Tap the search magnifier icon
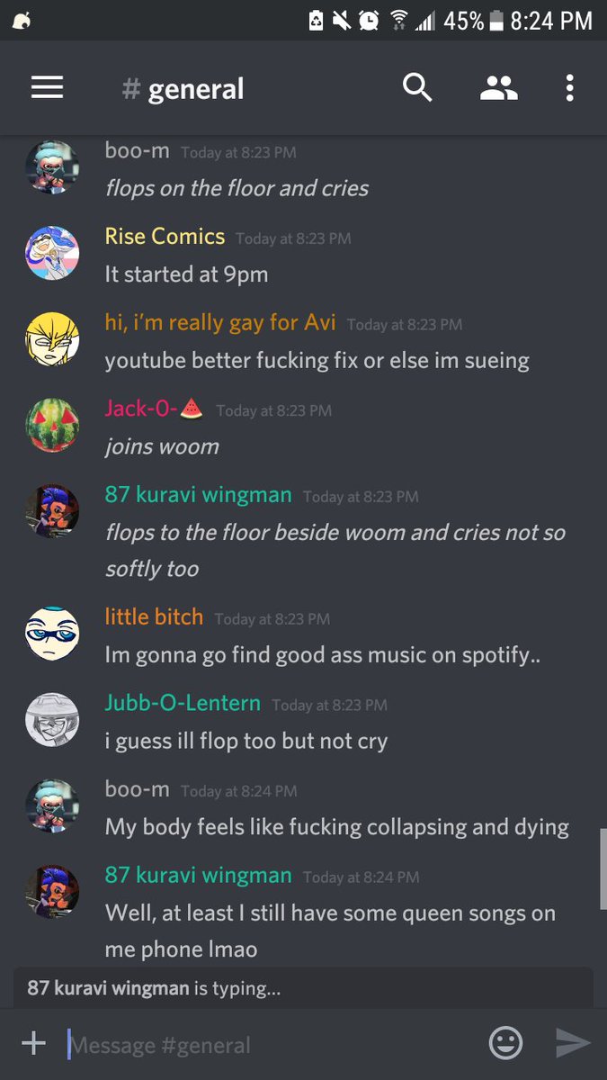 tap(417, 87)
